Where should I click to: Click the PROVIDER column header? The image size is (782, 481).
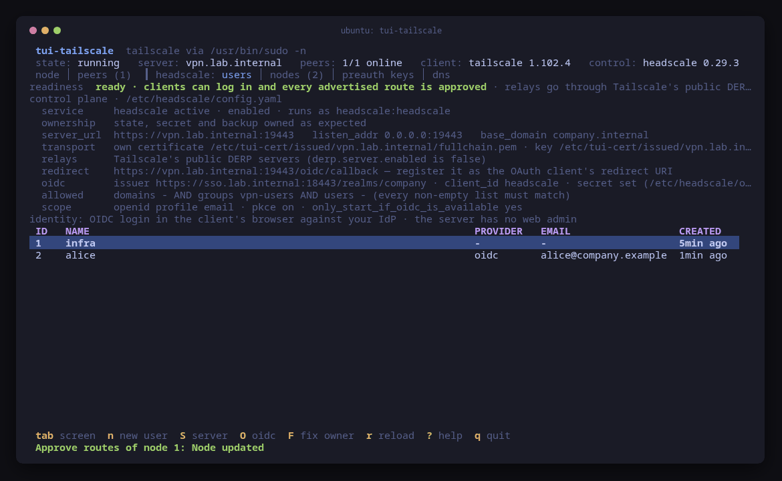[x=498, y=231]
